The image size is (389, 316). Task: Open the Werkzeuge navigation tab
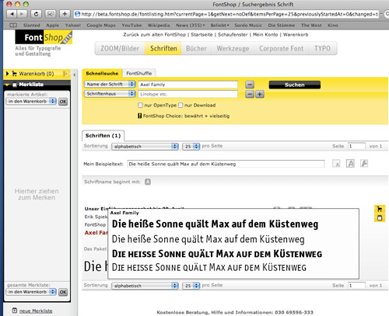pos(233,49)
